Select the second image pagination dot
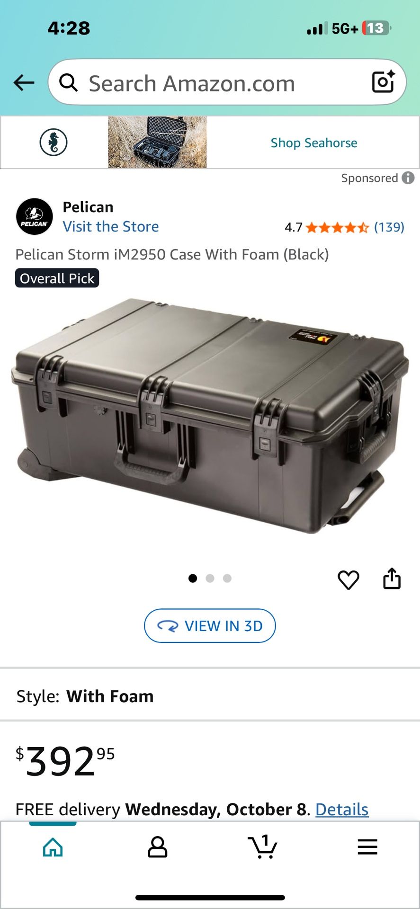This screenshot has width=420, height=909. pyautogui.click(x=210, y=578)
